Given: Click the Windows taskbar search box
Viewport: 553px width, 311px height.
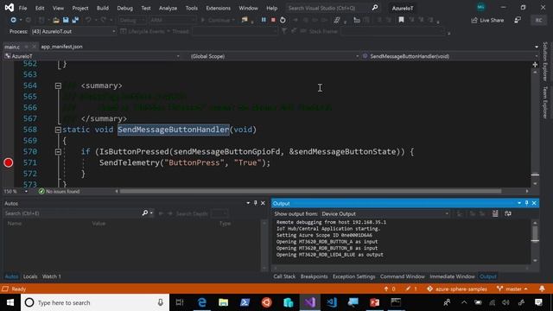Looking at the screenshot, I should (x=95, y=302).
